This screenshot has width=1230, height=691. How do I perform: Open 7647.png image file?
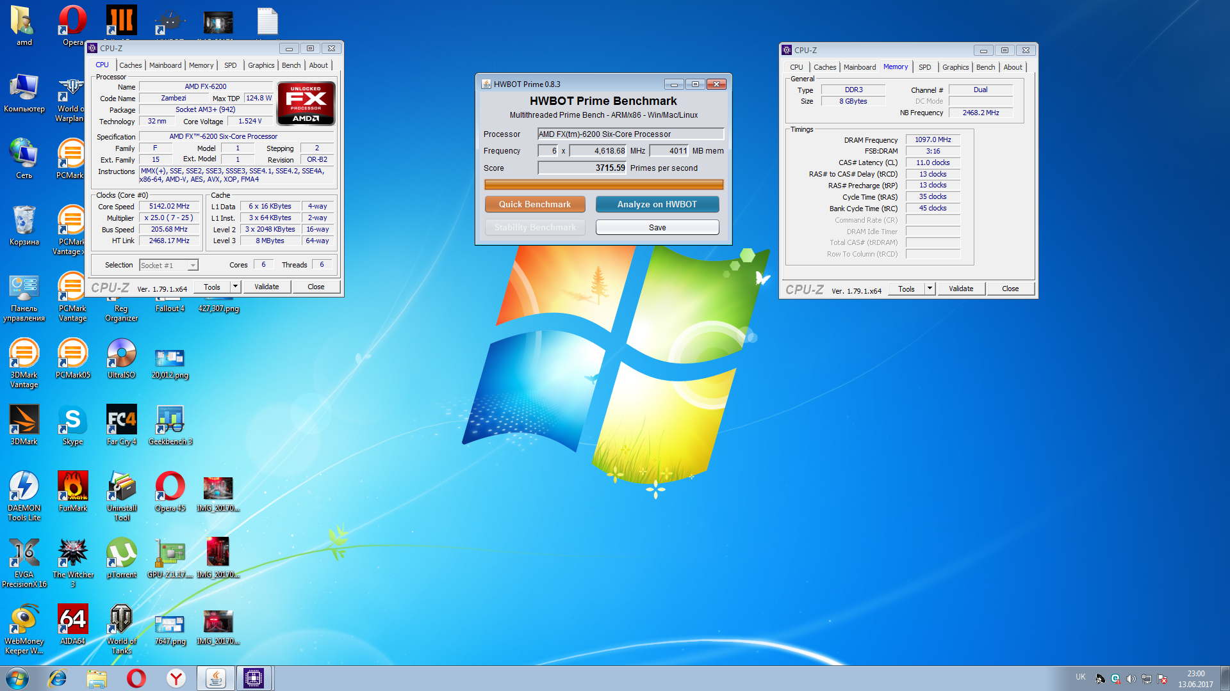tap(170, 630)
